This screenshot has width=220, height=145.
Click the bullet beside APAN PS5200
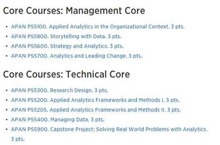pos(7,100)
